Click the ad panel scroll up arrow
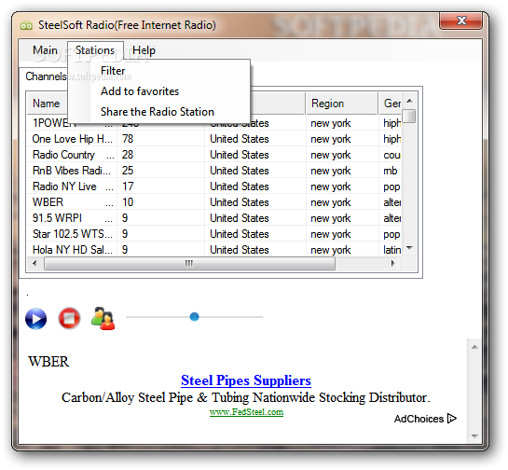Viewport: 508px width, 470px height. [474, 347]
